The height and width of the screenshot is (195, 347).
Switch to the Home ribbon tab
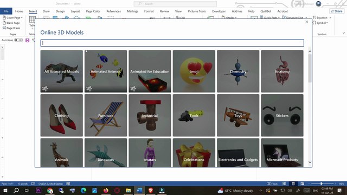coord(20,11)
